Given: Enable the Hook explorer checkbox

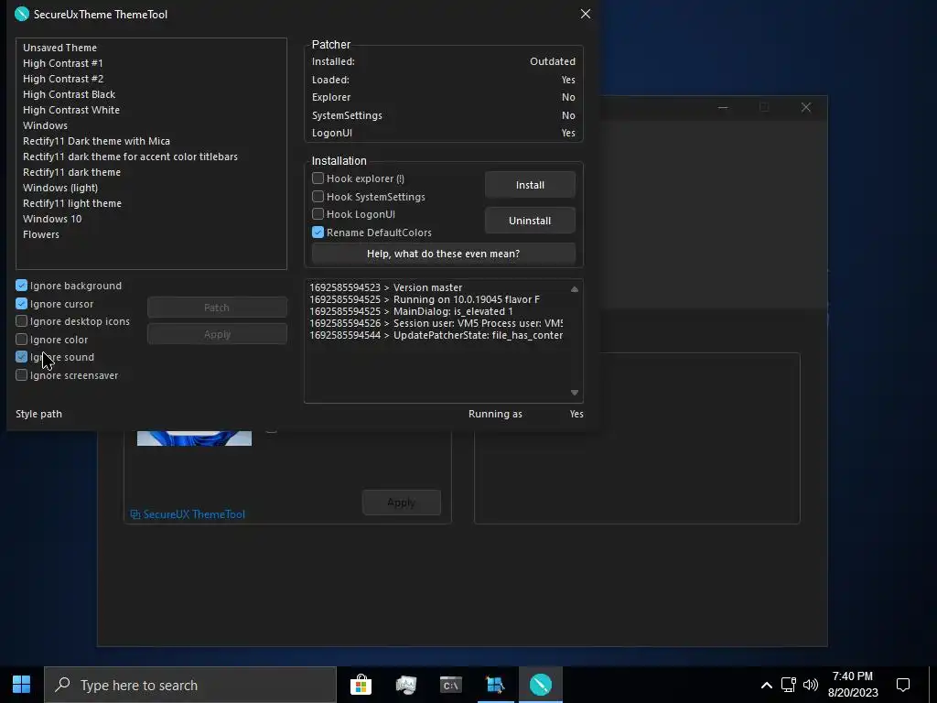Looking at the screenshot, I should [x=318, y=178].
